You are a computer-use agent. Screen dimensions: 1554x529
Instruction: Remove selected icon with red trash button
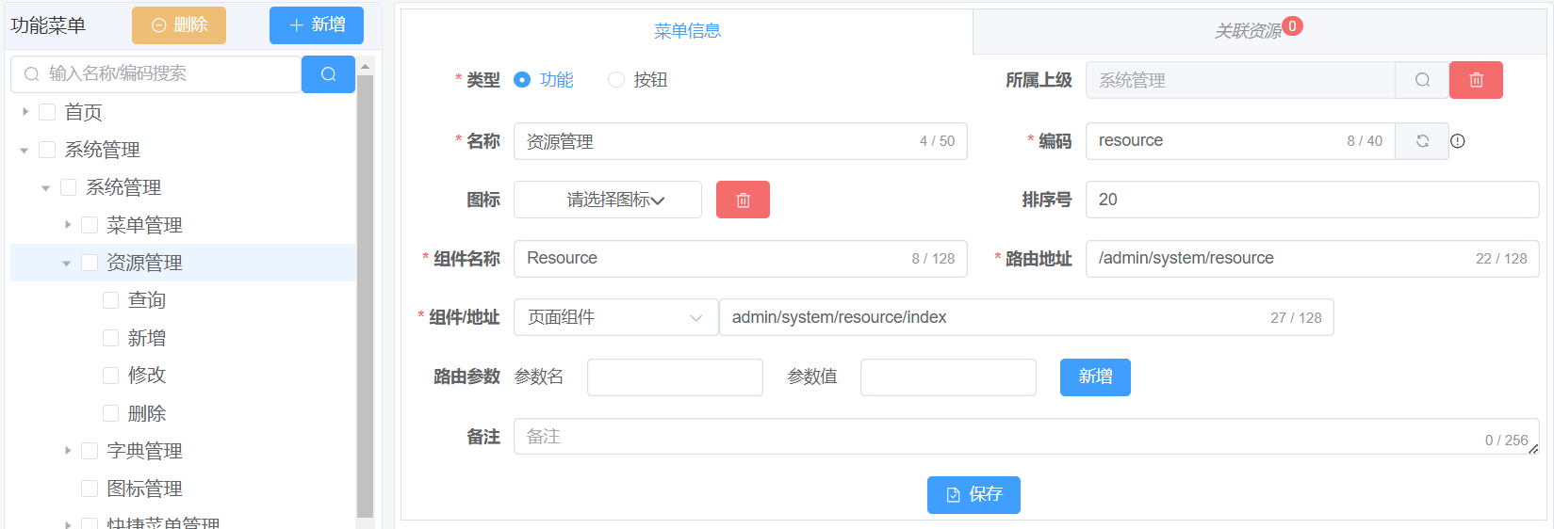coord(743,200)
